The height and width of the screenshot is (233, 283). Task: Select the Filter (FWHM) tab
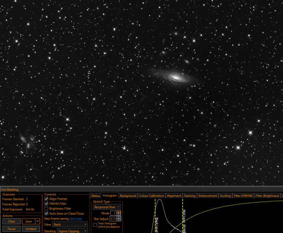click(243, 195)
